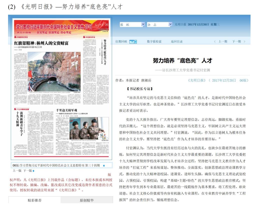Screen dimensions: 256x210
Task: Click the 2017年12月20日 date in article source
Action: (224, 80)
